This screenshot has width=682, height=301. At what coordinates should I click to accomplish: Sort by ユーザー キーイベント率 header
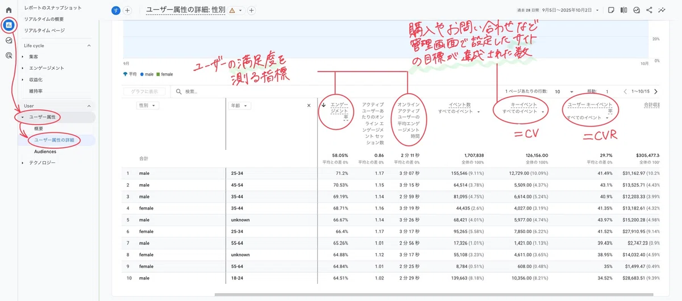point(590,108)
